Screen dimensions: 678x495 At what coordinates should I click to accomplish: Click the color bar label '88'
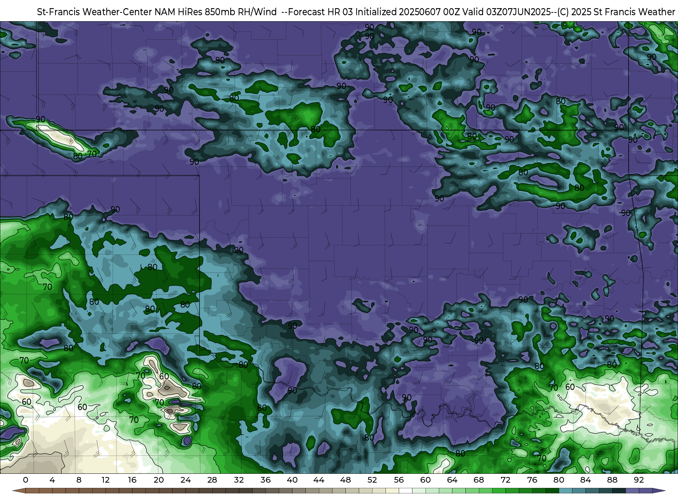[x=612, y=480]
